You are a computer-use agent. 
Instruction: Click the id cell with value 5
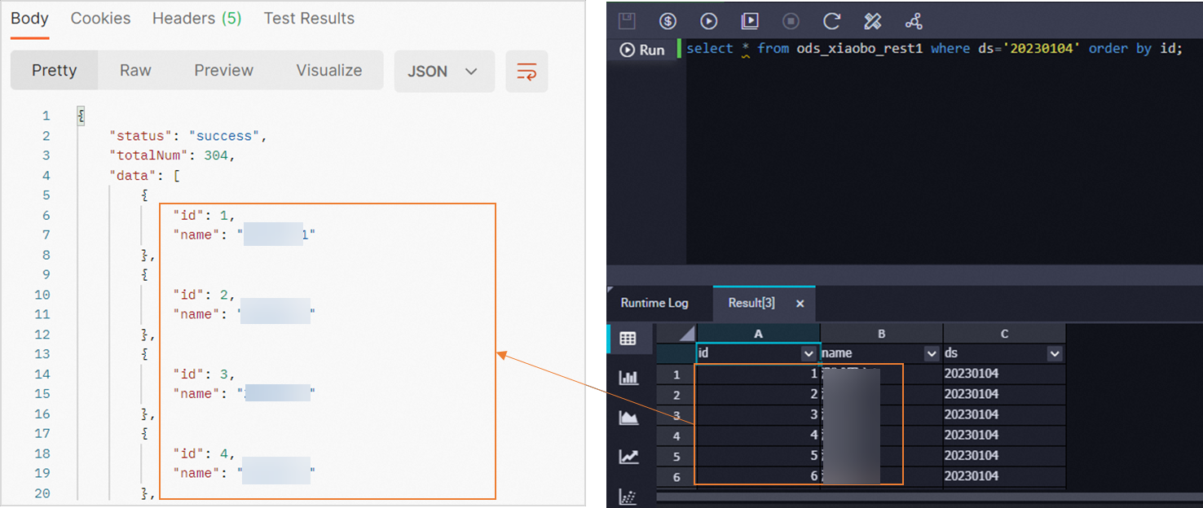pyautogui.click(x=759, y=456)
